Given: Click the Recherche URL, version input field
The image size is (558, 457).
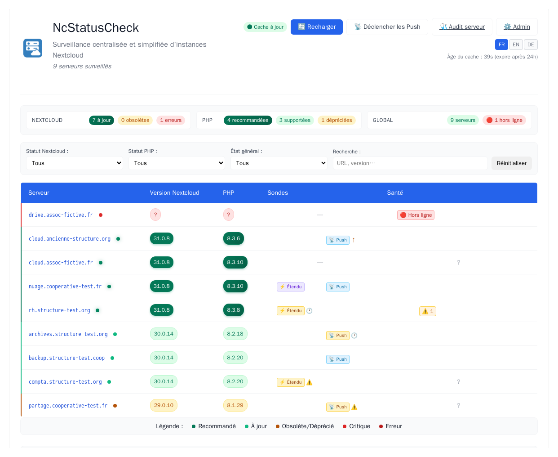Looking at the screenshot, I should (x=410, y=163).
